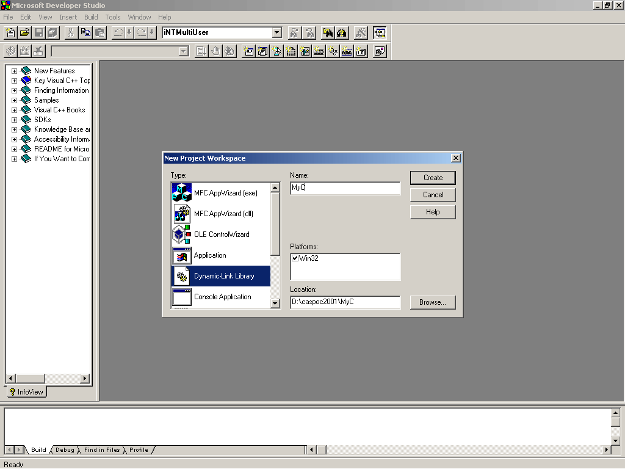Click the Save floppy disk icon
Screen dimensions: 625x469
(x=38, y=33)
